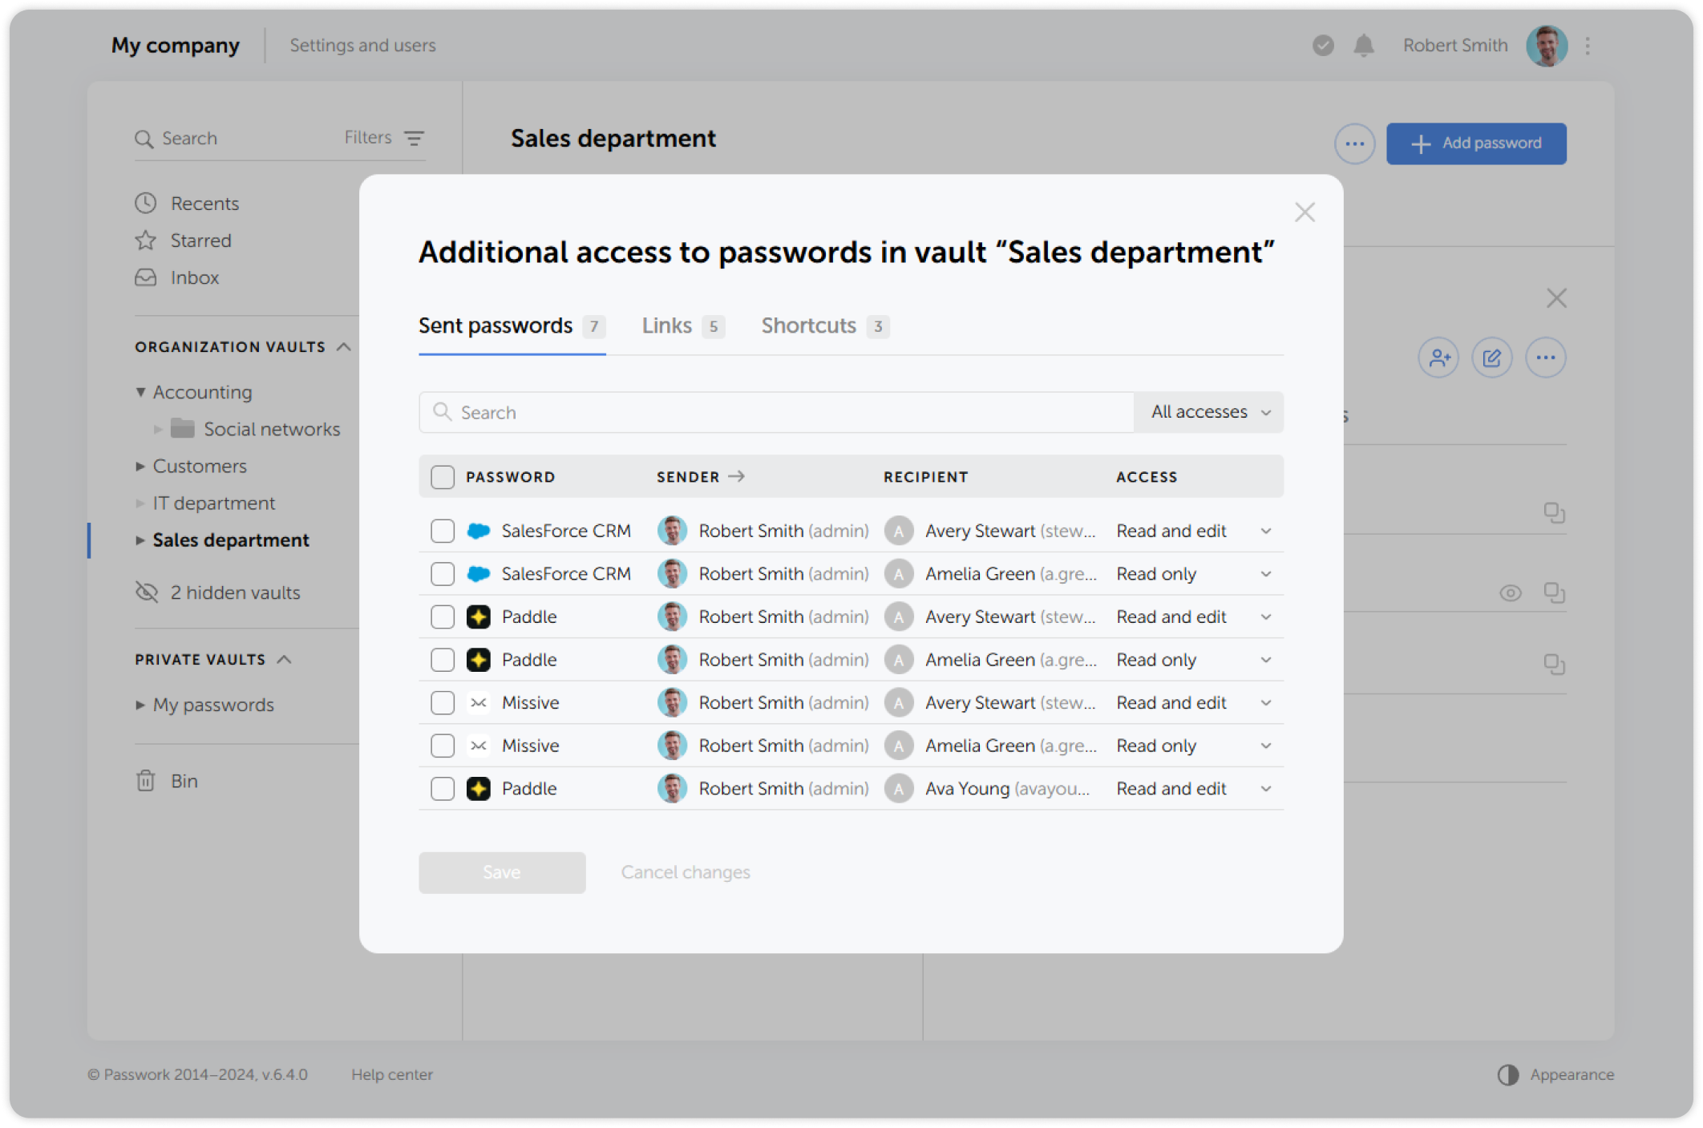The image size is (1703, 1128).
Task: Close the Additional access dialog
Action: 1305,212
